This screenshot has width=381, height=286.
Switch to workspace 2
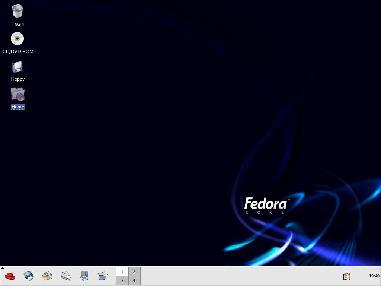click(x=134, y=271)
